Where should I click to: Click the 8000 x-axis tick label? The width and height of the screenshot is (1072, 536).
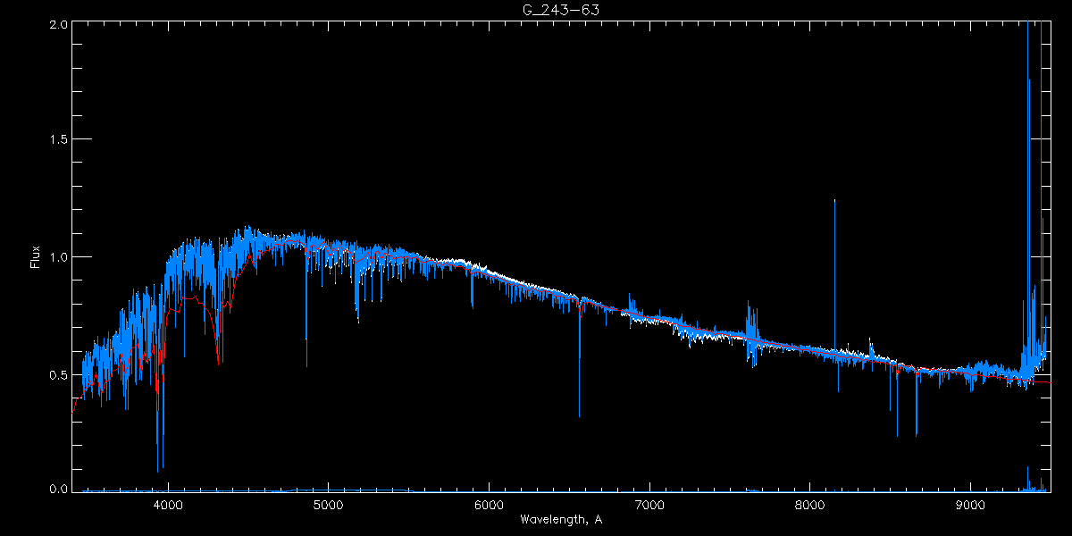coord(810,504)
